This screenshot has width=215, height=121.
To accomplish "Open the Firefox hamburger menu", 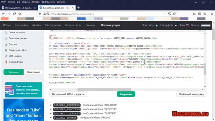I will click(212, 14).
